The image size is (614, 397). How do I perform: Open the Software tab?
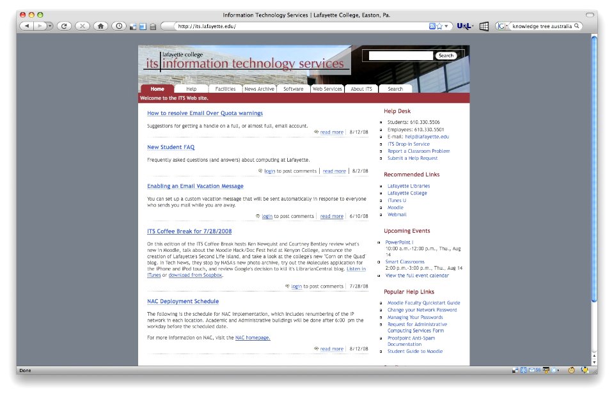pos(294,89)
